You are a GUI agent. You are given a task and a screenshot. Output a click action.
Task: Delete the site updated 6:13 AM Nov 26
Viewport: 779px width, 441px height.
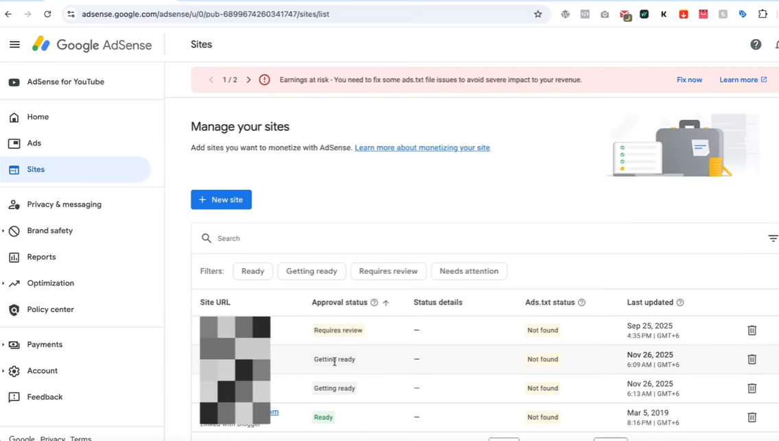[752, 388]
